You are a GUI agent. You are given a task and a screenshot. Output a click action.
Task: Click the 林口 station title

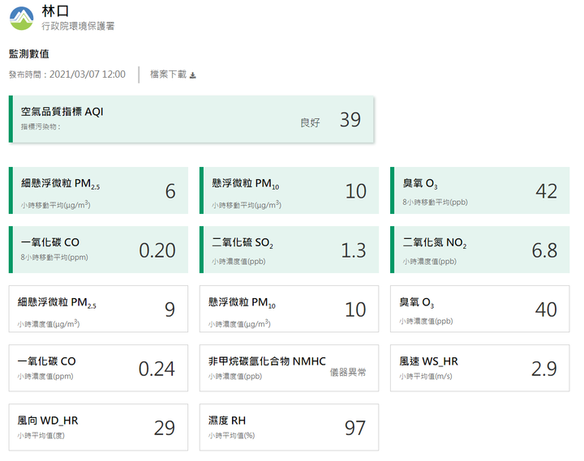tap(55, 11)
